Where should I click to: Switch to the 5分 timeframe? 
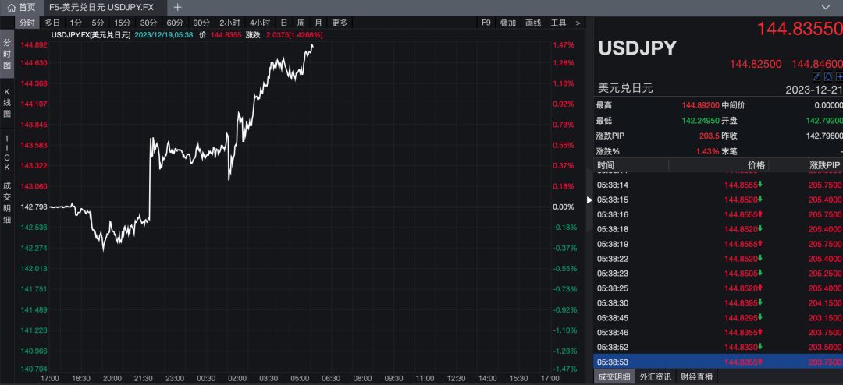click(x=98, y=23)
